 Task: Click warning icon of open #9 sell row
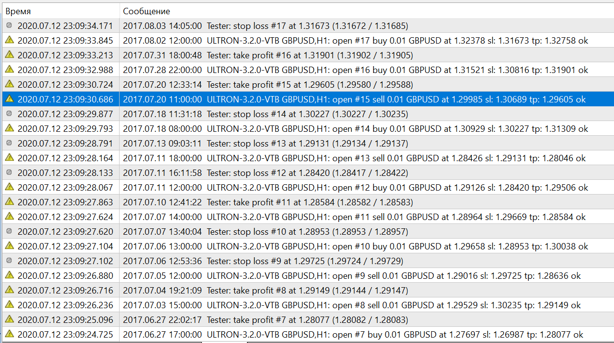pos(9,275)
